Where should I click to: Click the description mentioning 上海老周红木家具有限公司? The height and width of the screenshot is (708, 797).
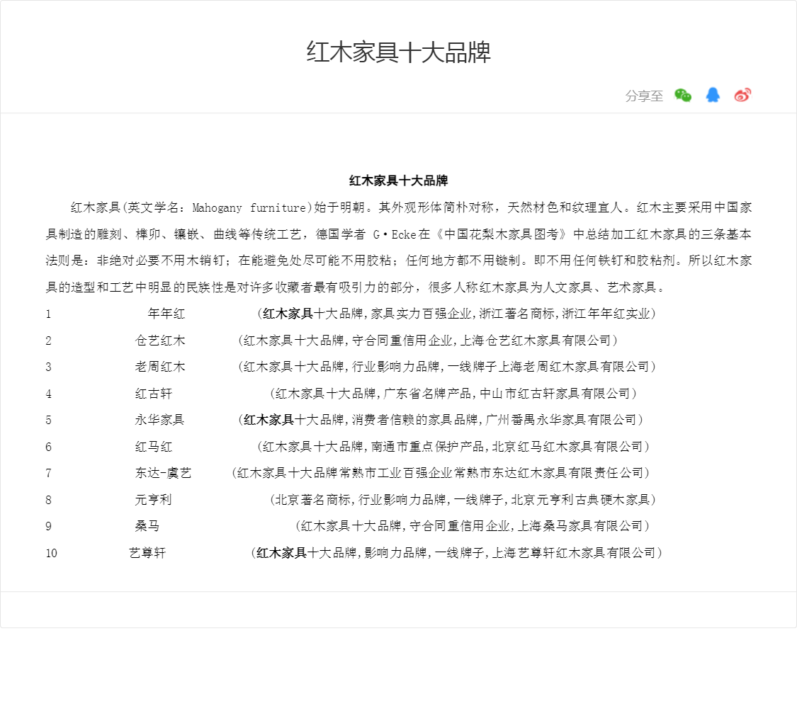click(x=447, y=367)
